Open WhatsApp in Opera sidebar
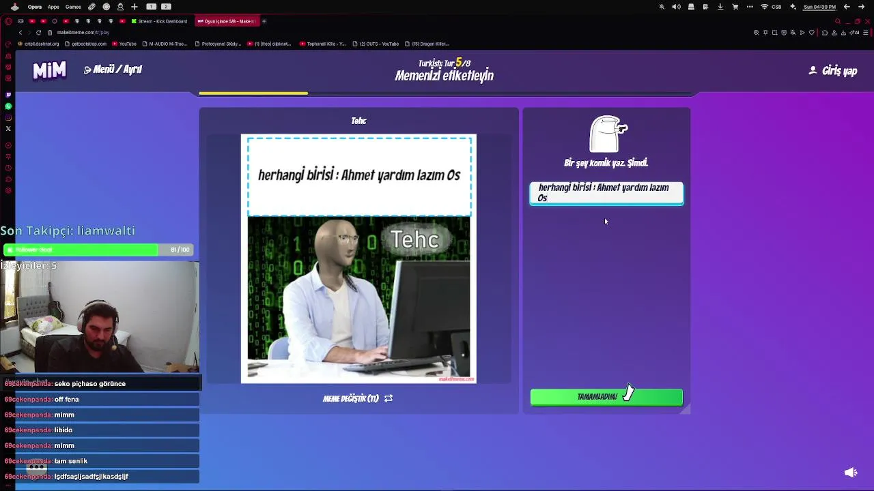874x491 pixels. [x=8, y=106]
